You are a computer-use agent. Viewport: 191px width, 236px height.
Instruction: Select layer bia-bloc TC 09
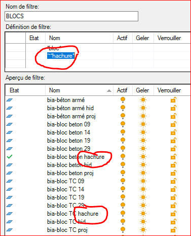tap(66, 181)
